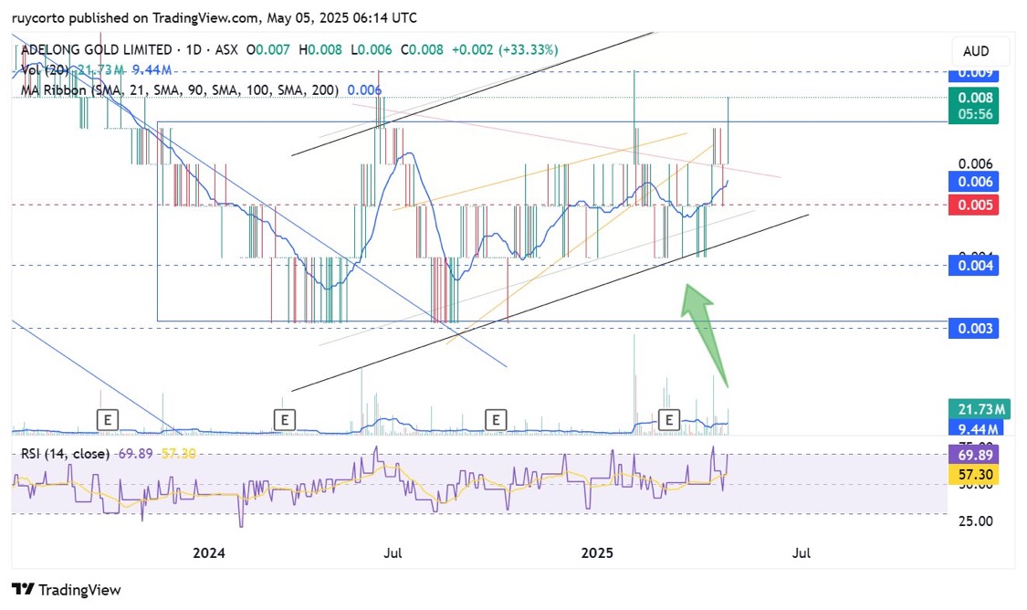
Task: Click the 2024 time axis label
Action: [x=209, y=553]
